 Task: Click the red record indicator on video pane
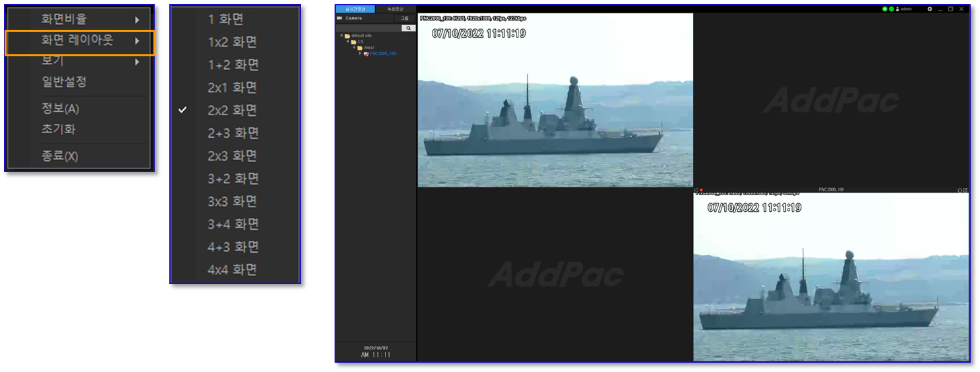(x=701, y=190)
